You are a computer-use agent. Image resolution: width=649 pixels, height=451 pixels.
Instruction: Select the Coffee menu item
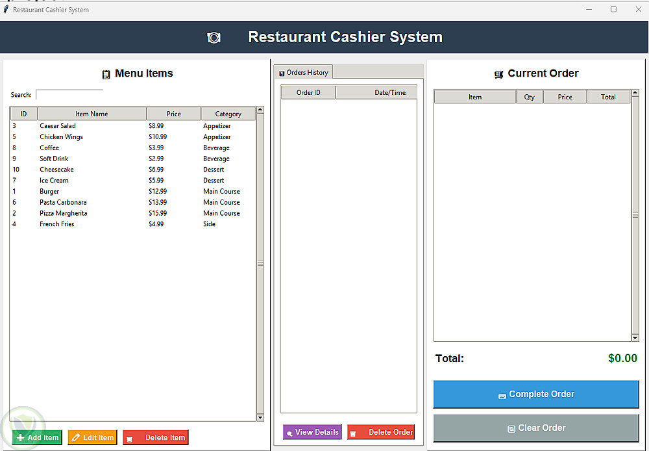click(133, 148)
